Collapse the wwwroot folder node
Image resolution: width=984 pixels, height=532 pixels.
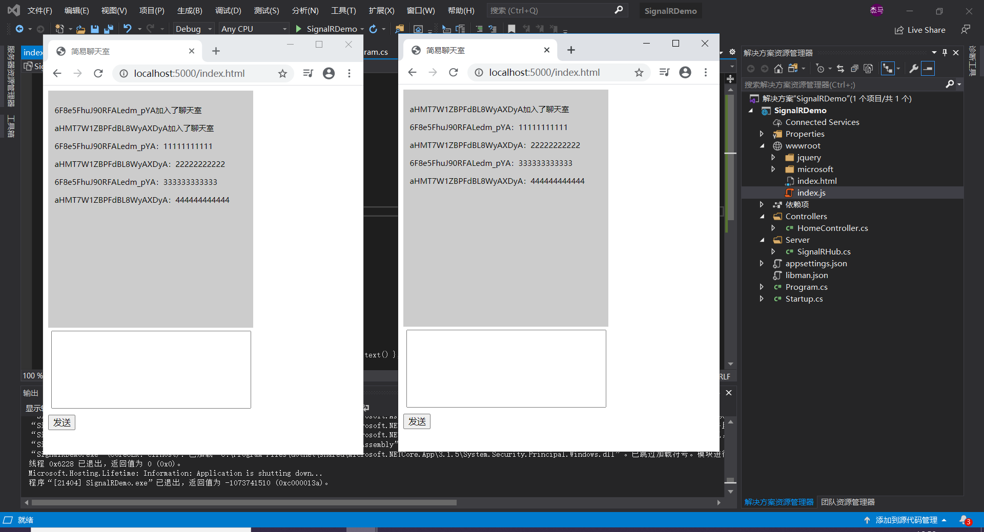pyautogui.click(x=762, y=146)
